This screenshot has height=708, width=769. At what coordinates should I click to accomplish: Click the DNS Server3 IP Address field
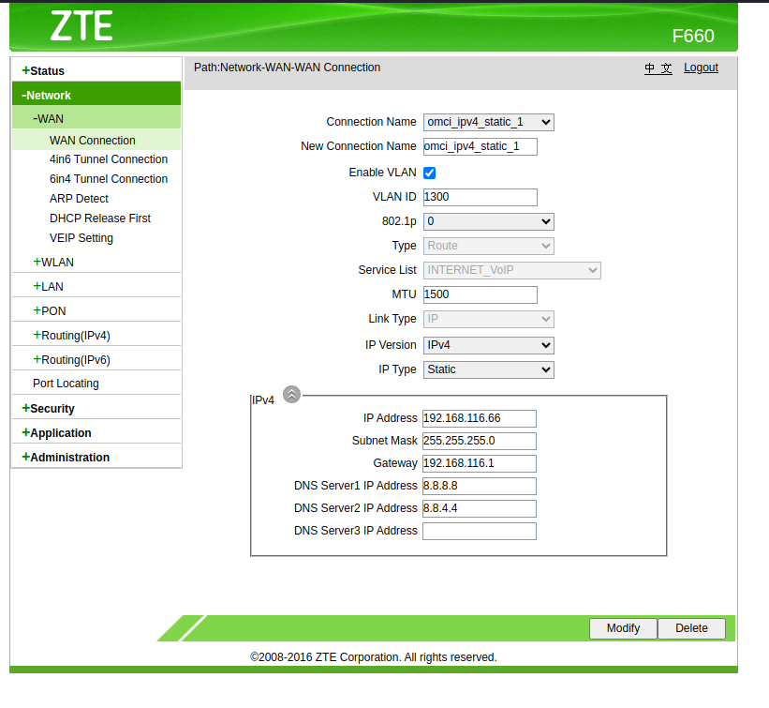click(x=480, y=531)
